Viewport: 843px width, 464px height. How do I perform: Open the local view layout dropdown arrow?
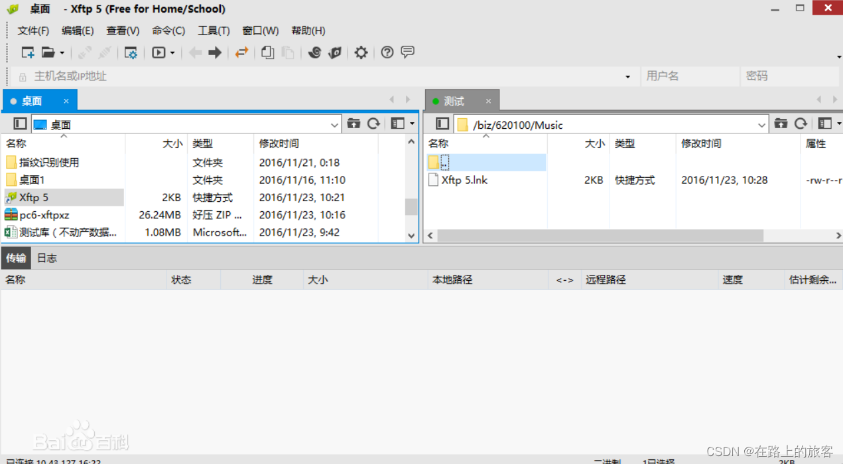coord(412,124)
